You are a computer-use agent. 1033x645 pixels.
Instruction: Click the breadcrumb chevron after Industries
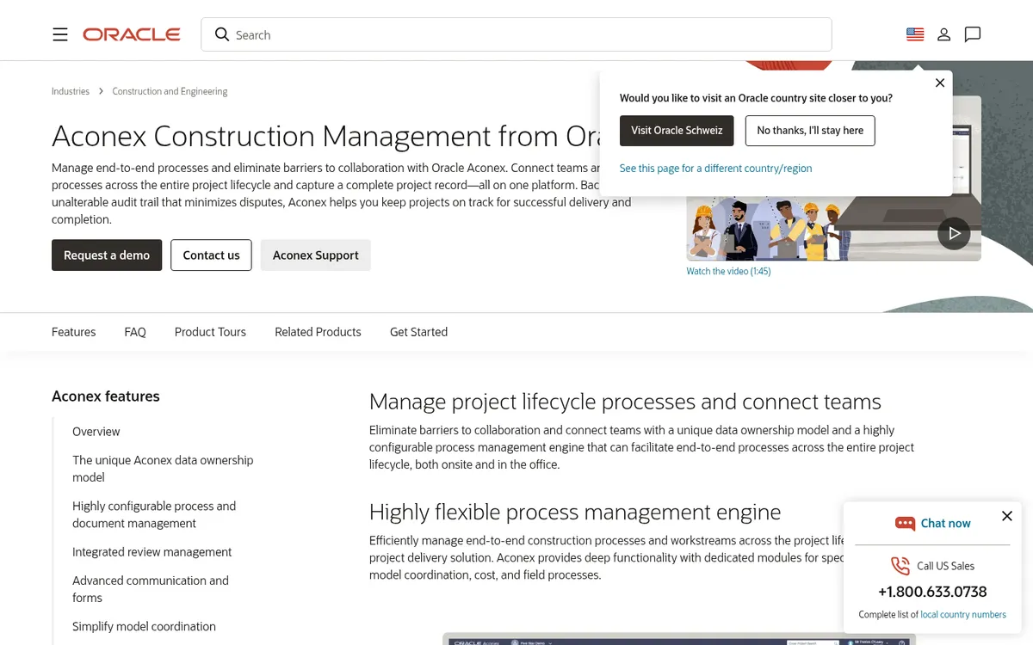click(x=101, y=91)
